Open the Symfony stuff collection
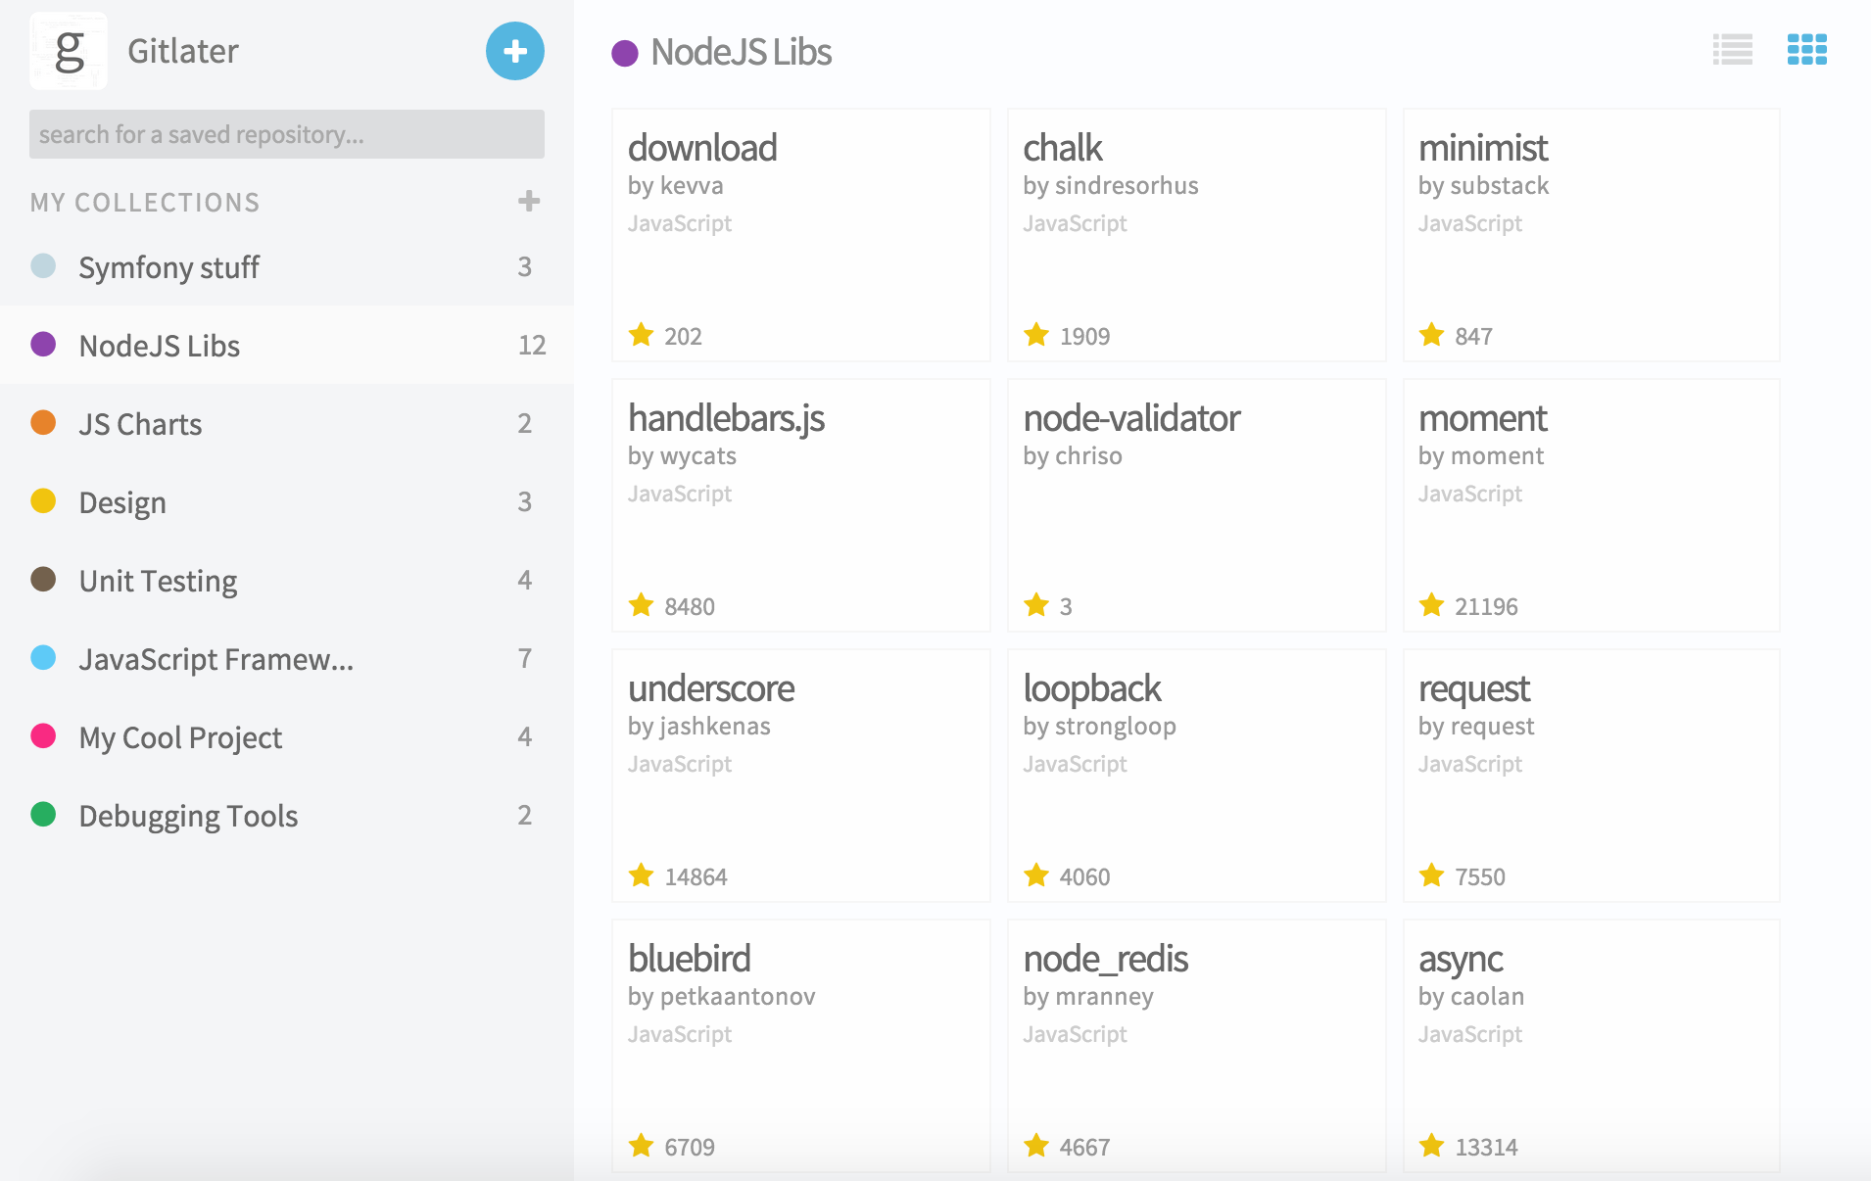This screenshot has width=1871, height=1181. [x=287, y=266]
